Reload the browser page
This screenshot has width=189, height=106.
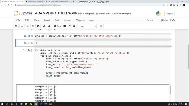[x=9, y=5]
